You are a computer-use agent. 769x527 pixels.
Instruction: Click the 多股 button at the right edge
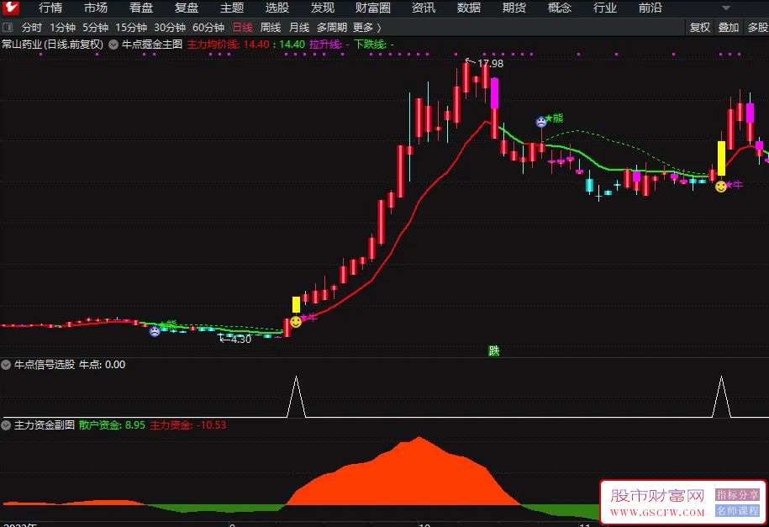pyautogui.click(x=757, y=28)
